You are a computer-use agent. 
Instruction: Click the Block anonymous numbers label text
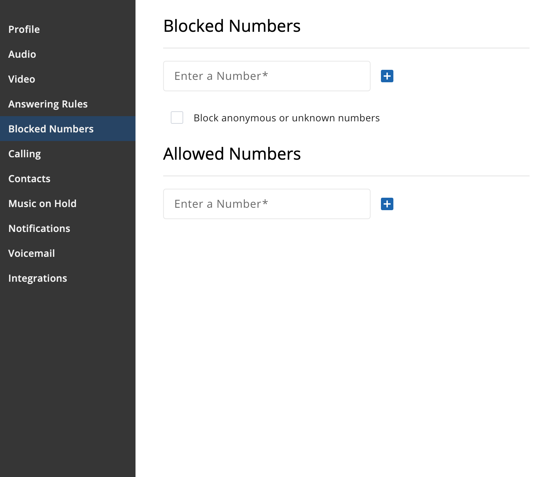tap(287, 118)
